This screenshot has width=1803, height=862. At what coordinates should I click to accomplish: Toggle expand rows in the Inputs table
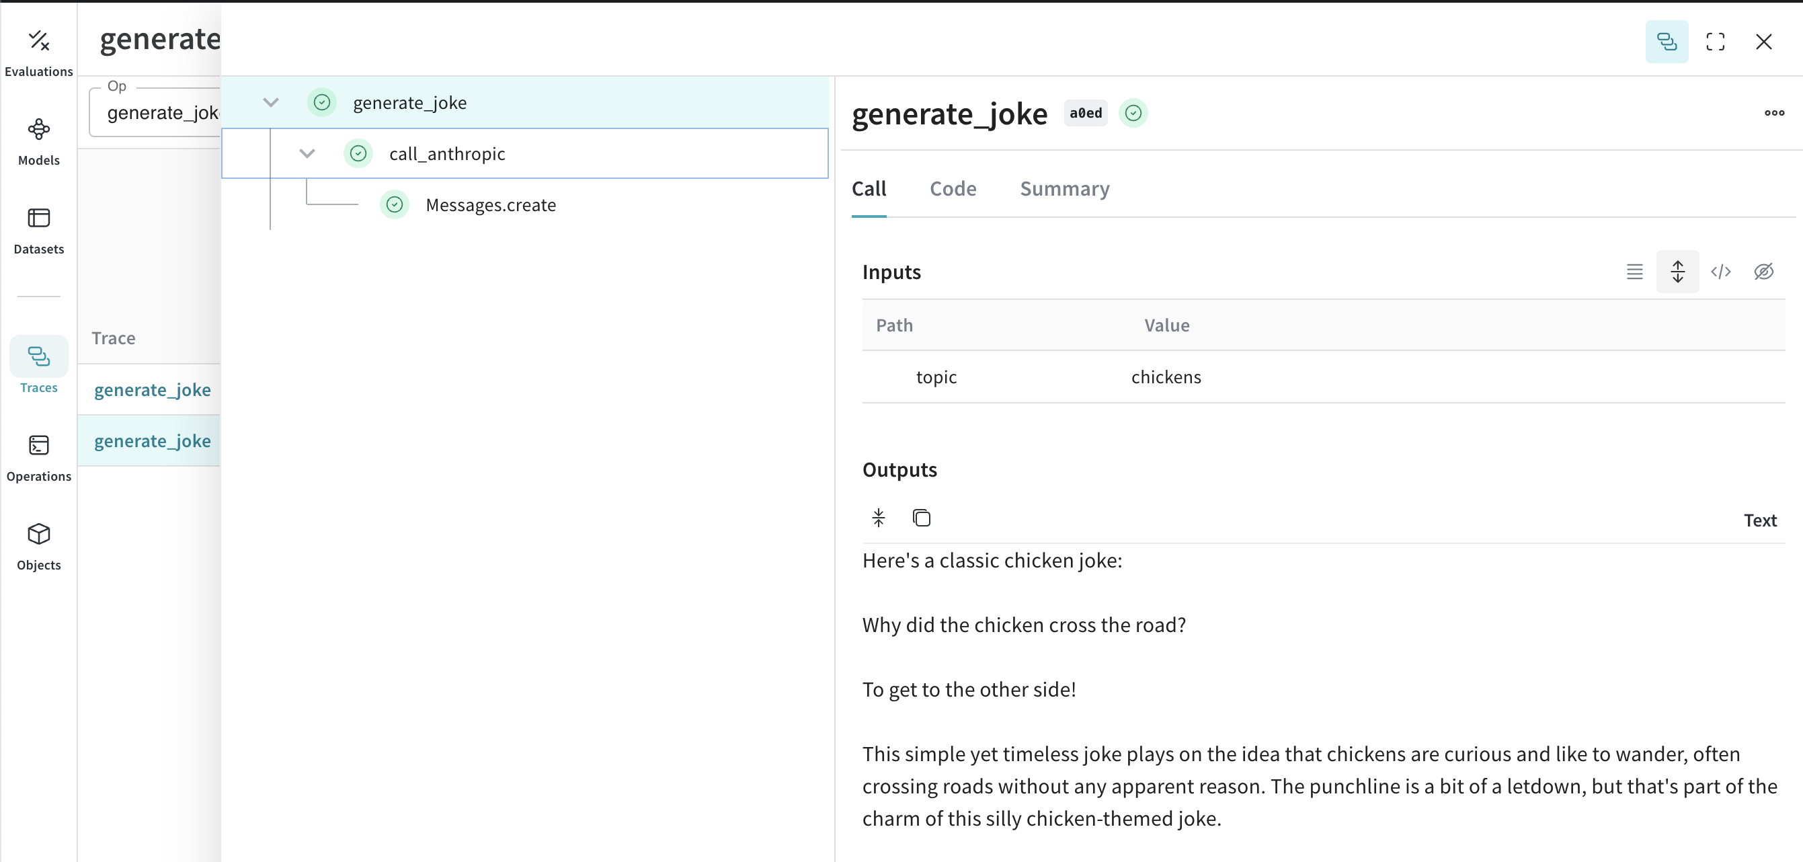coord(1677,272)
